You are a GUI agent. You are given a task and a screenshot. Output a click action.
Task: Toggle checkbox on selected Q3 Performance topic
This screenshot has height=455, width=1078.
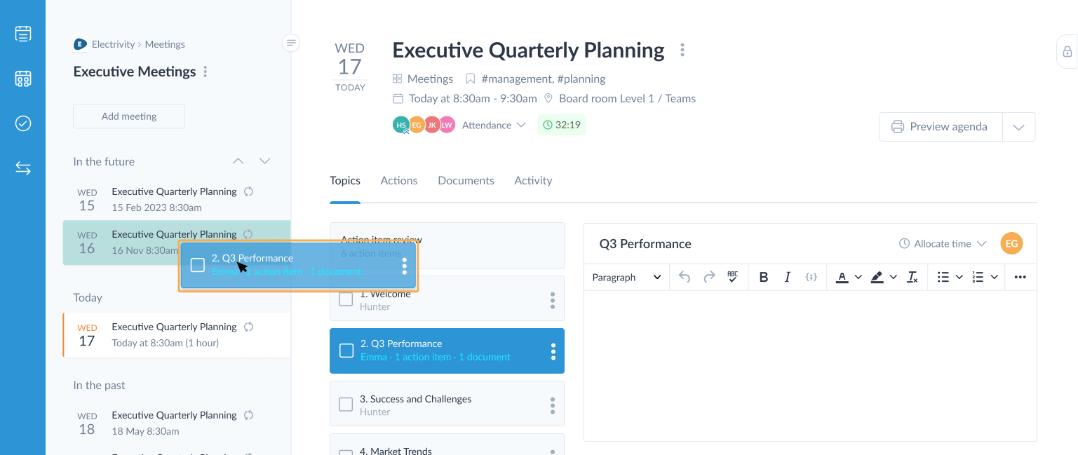(346, 351)
